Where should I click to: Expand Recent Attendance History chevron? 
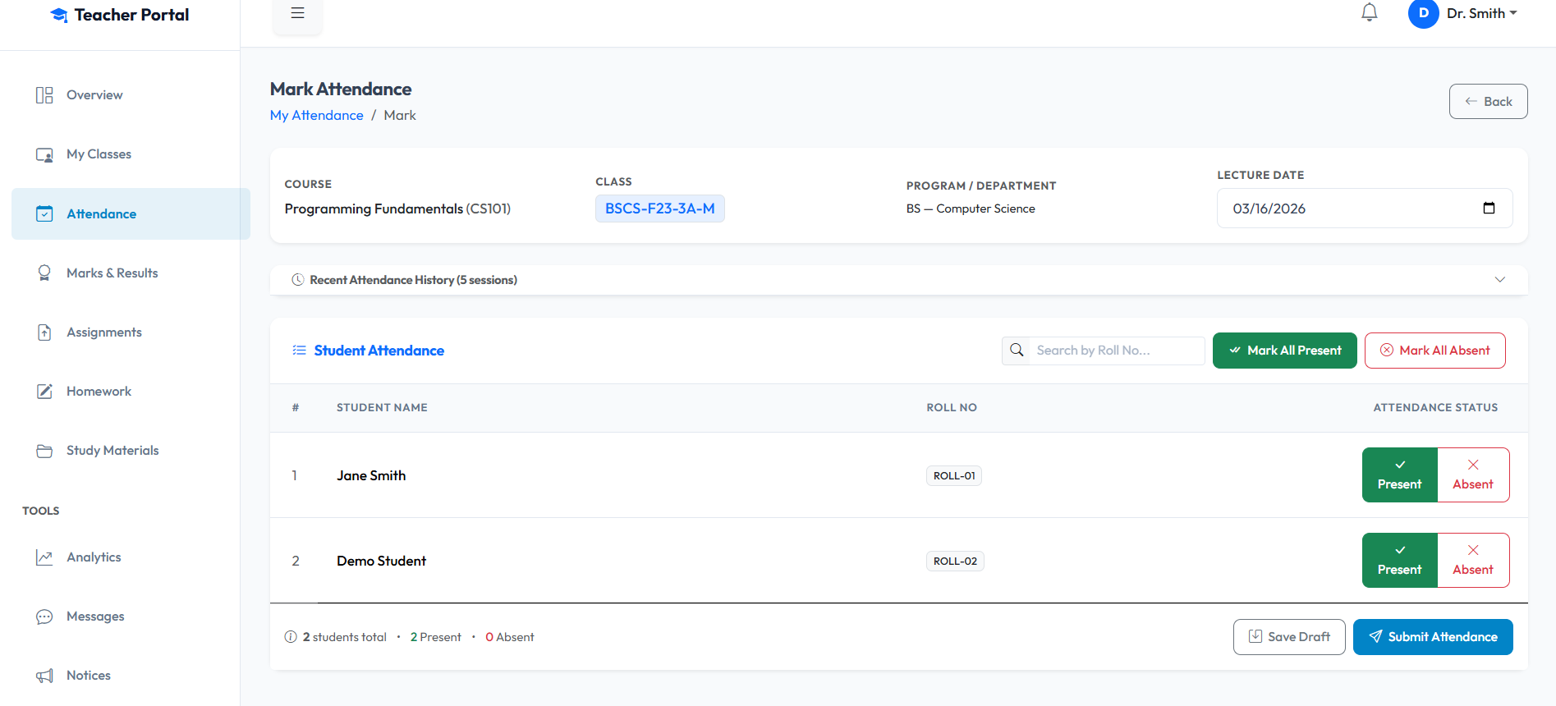pyautogui.click(x=1499, y=280)
